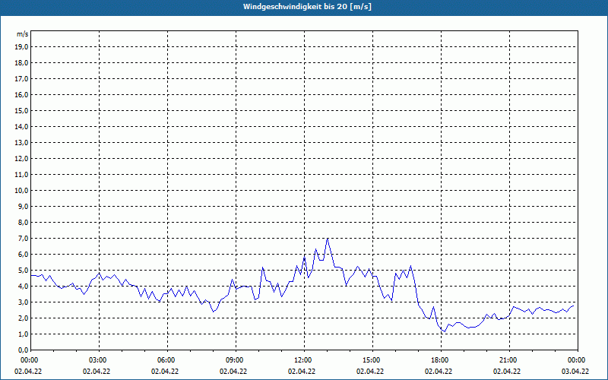608x380 pixels.
Task: Click the 15:00 time label
Action: (372, 360)
